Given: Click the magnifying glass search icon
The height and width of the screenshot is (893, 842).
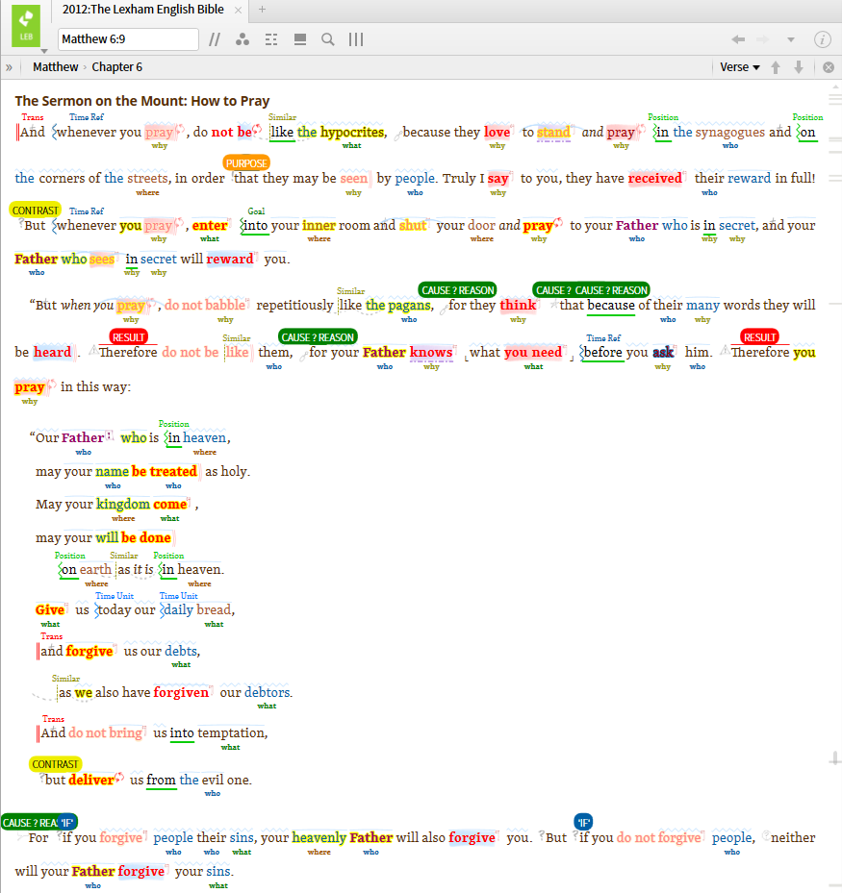Looking at the screenshot, I should click(x=328, y=39).
